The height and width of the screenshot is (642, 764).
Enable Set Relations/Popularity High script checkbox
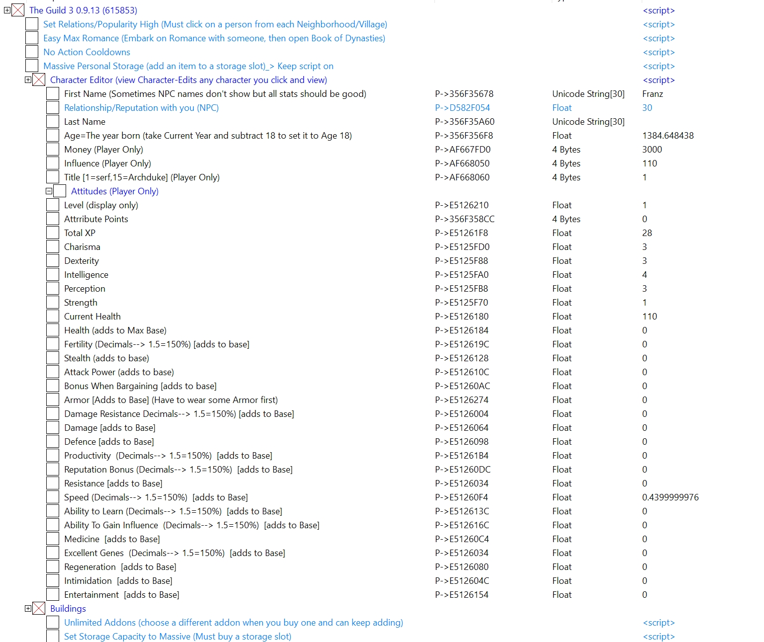(32, 24)
